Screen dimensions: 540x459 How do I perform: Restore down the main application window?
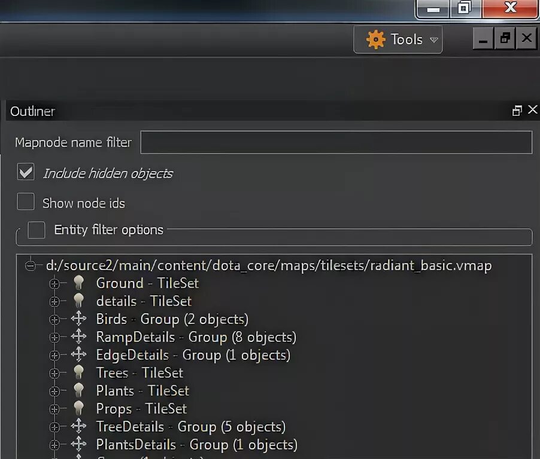(465, 8)
